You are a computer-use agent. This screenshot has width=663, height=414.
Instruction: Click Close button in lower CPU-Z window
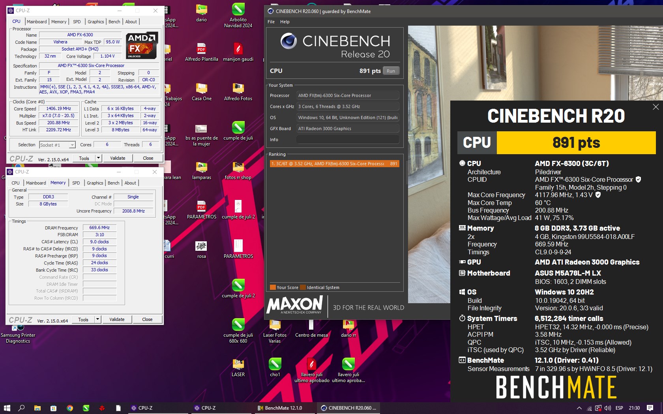(x=147, y=319)
